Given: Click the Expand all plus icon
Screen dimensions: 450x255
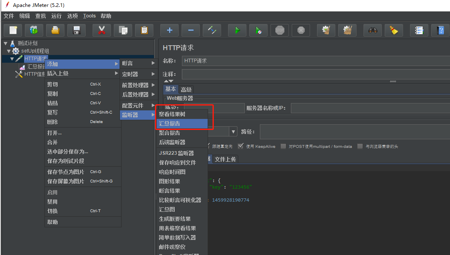Looking at the screenshot, I should [x=170, y=30].
